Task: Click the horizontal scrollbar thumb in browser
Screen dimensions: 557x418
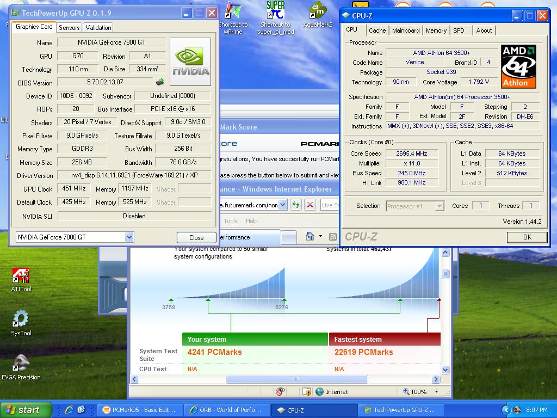Action: (297, 379)
